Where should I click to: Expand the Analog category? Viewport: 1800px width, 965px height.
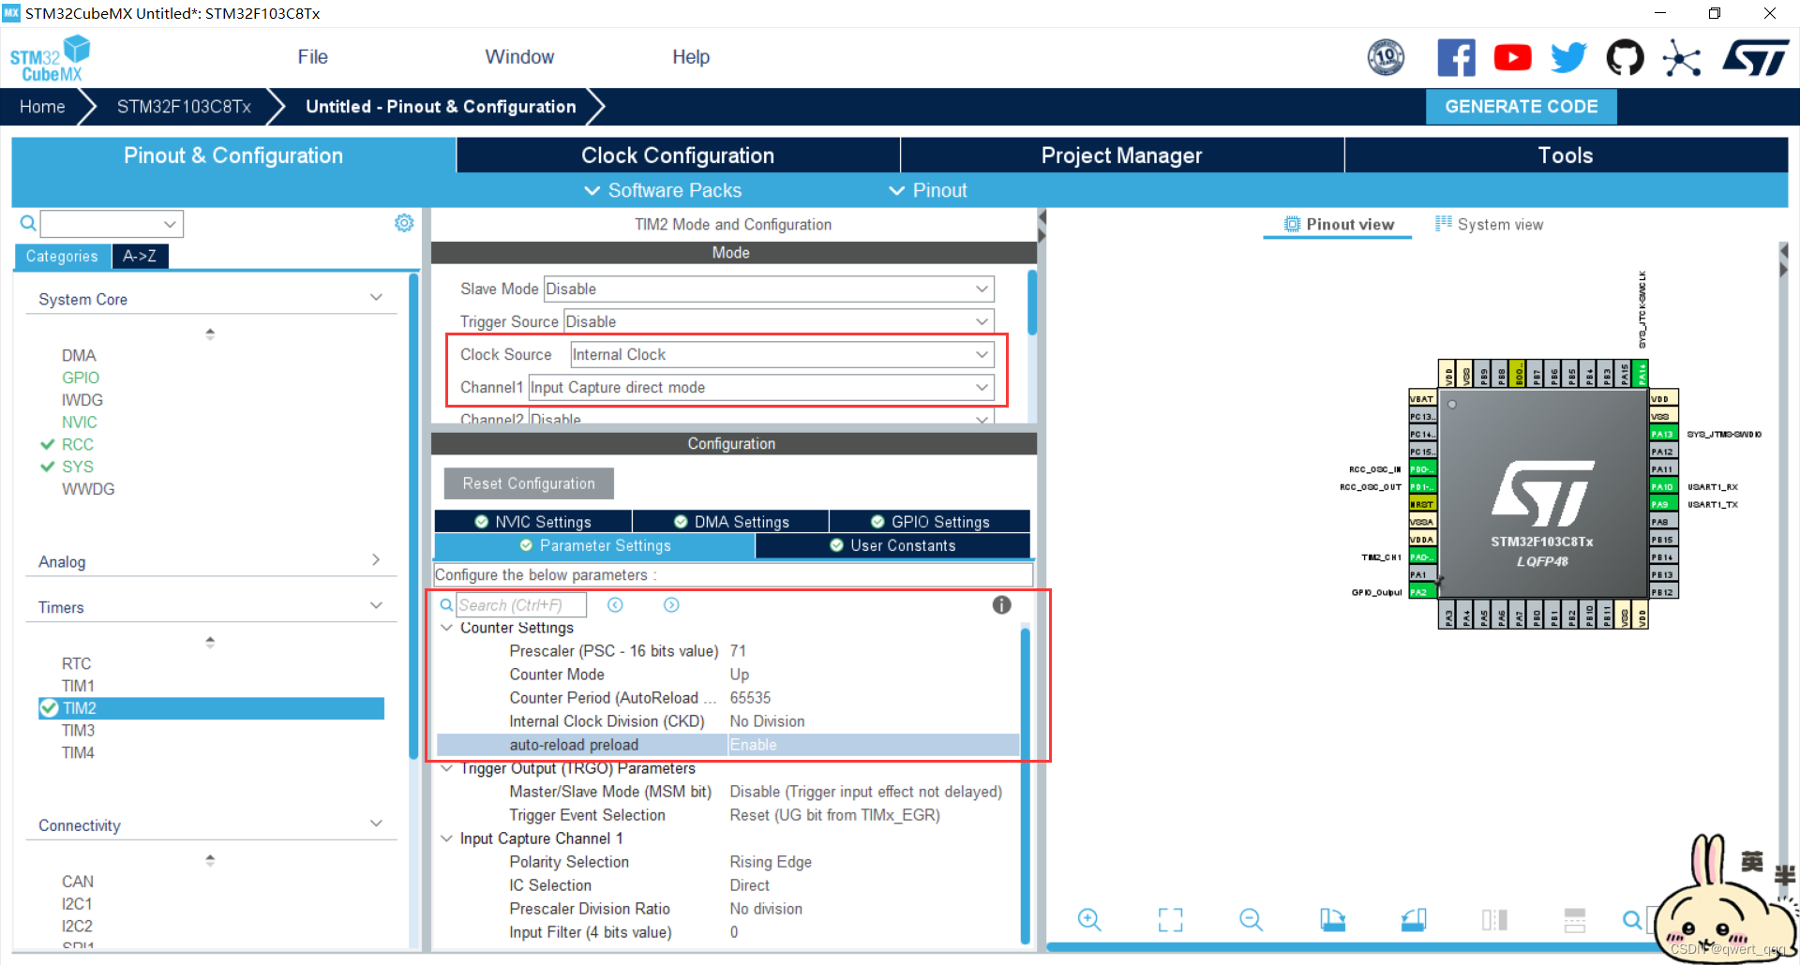pos(376,560)
